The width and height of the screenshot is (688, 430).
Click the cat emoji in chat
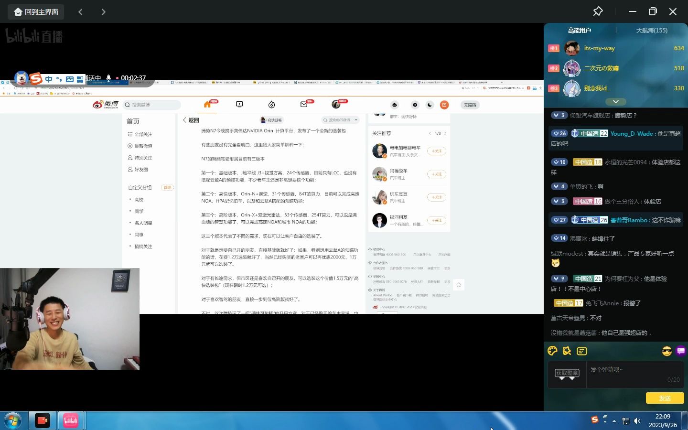coord(555,263)
